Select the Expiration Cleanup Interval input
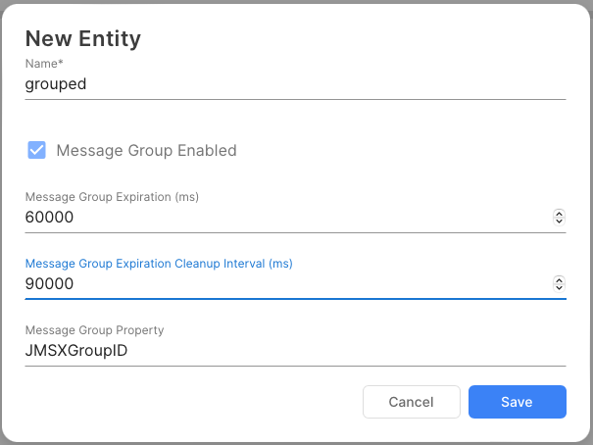This screenshot has width=593, height=445. (284, 284)
